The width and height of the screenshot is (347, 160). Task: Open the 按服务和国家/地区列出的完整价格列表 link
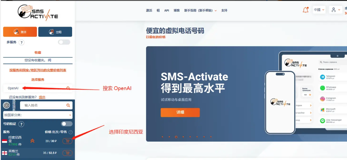point(38,70)
